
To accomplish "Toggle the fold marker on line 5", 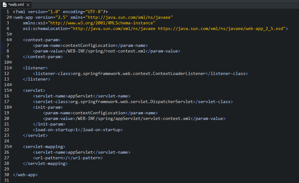I will click(11, 34).
